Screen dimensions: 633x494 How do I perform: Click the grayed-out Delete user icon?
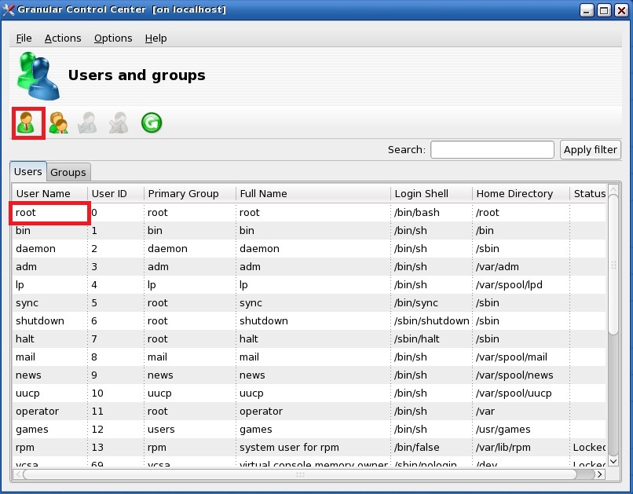[117, 123]
